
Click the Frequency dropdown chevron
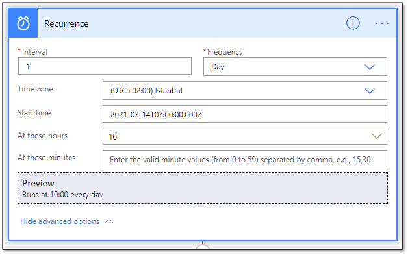[x=370, y=67]
